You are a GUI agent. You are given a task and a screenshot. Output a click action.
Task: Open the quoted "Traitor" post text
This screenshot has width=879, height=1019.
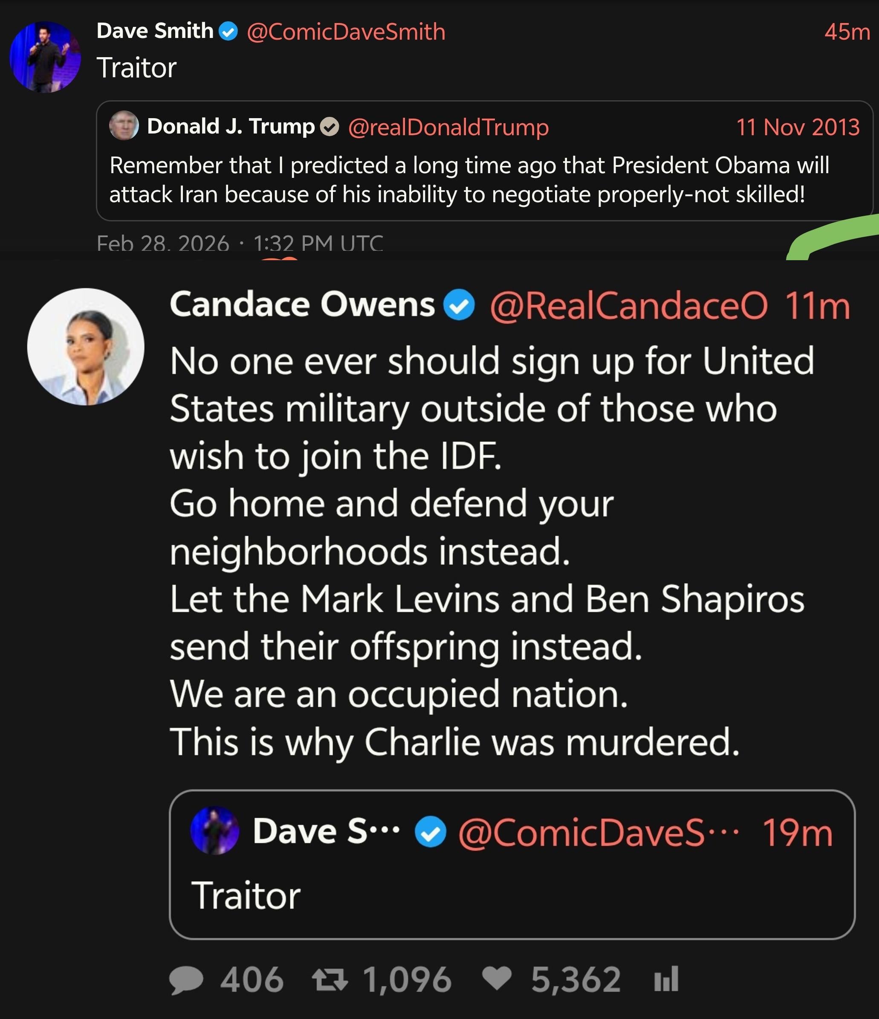pos(246,896)
